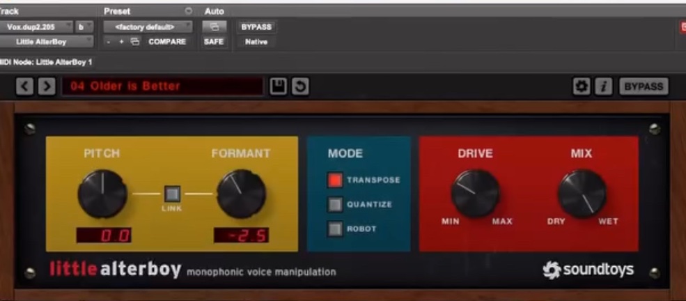Click 'monophonic voice manipulation' text
Viewport: 686px width, 301px height.
point(261,272)
